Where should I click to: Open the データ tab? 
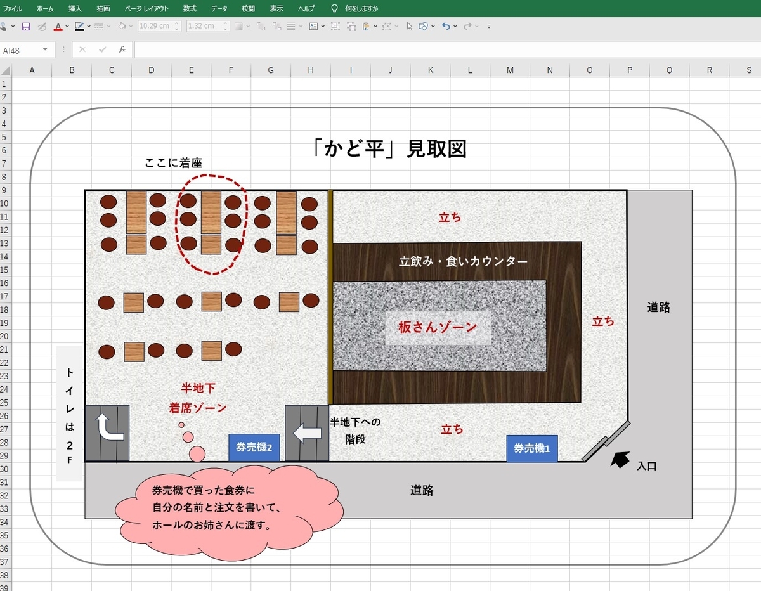[219, 8]
